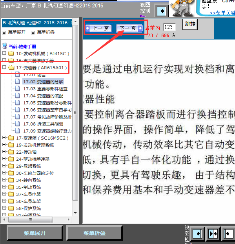Open 17.06 变速器整车自学习 document
Screen dimensions: 235x244
click(x=47, y=110)
